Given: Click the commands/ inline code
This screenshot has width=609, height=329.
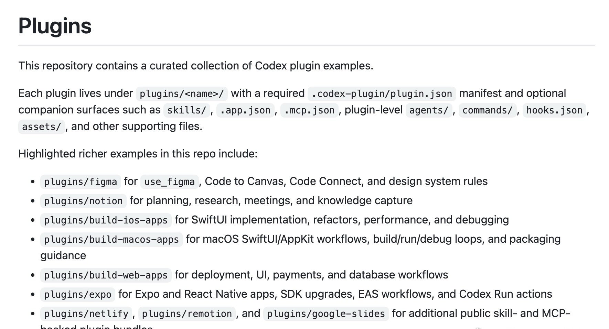Looking at the screenshot, I should pos(488,110).
